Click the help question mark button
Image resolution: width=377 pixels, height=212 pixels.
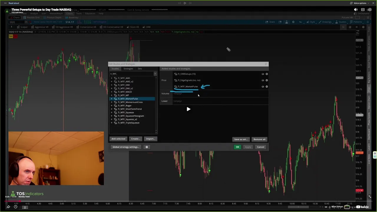[x=147, y=147]
